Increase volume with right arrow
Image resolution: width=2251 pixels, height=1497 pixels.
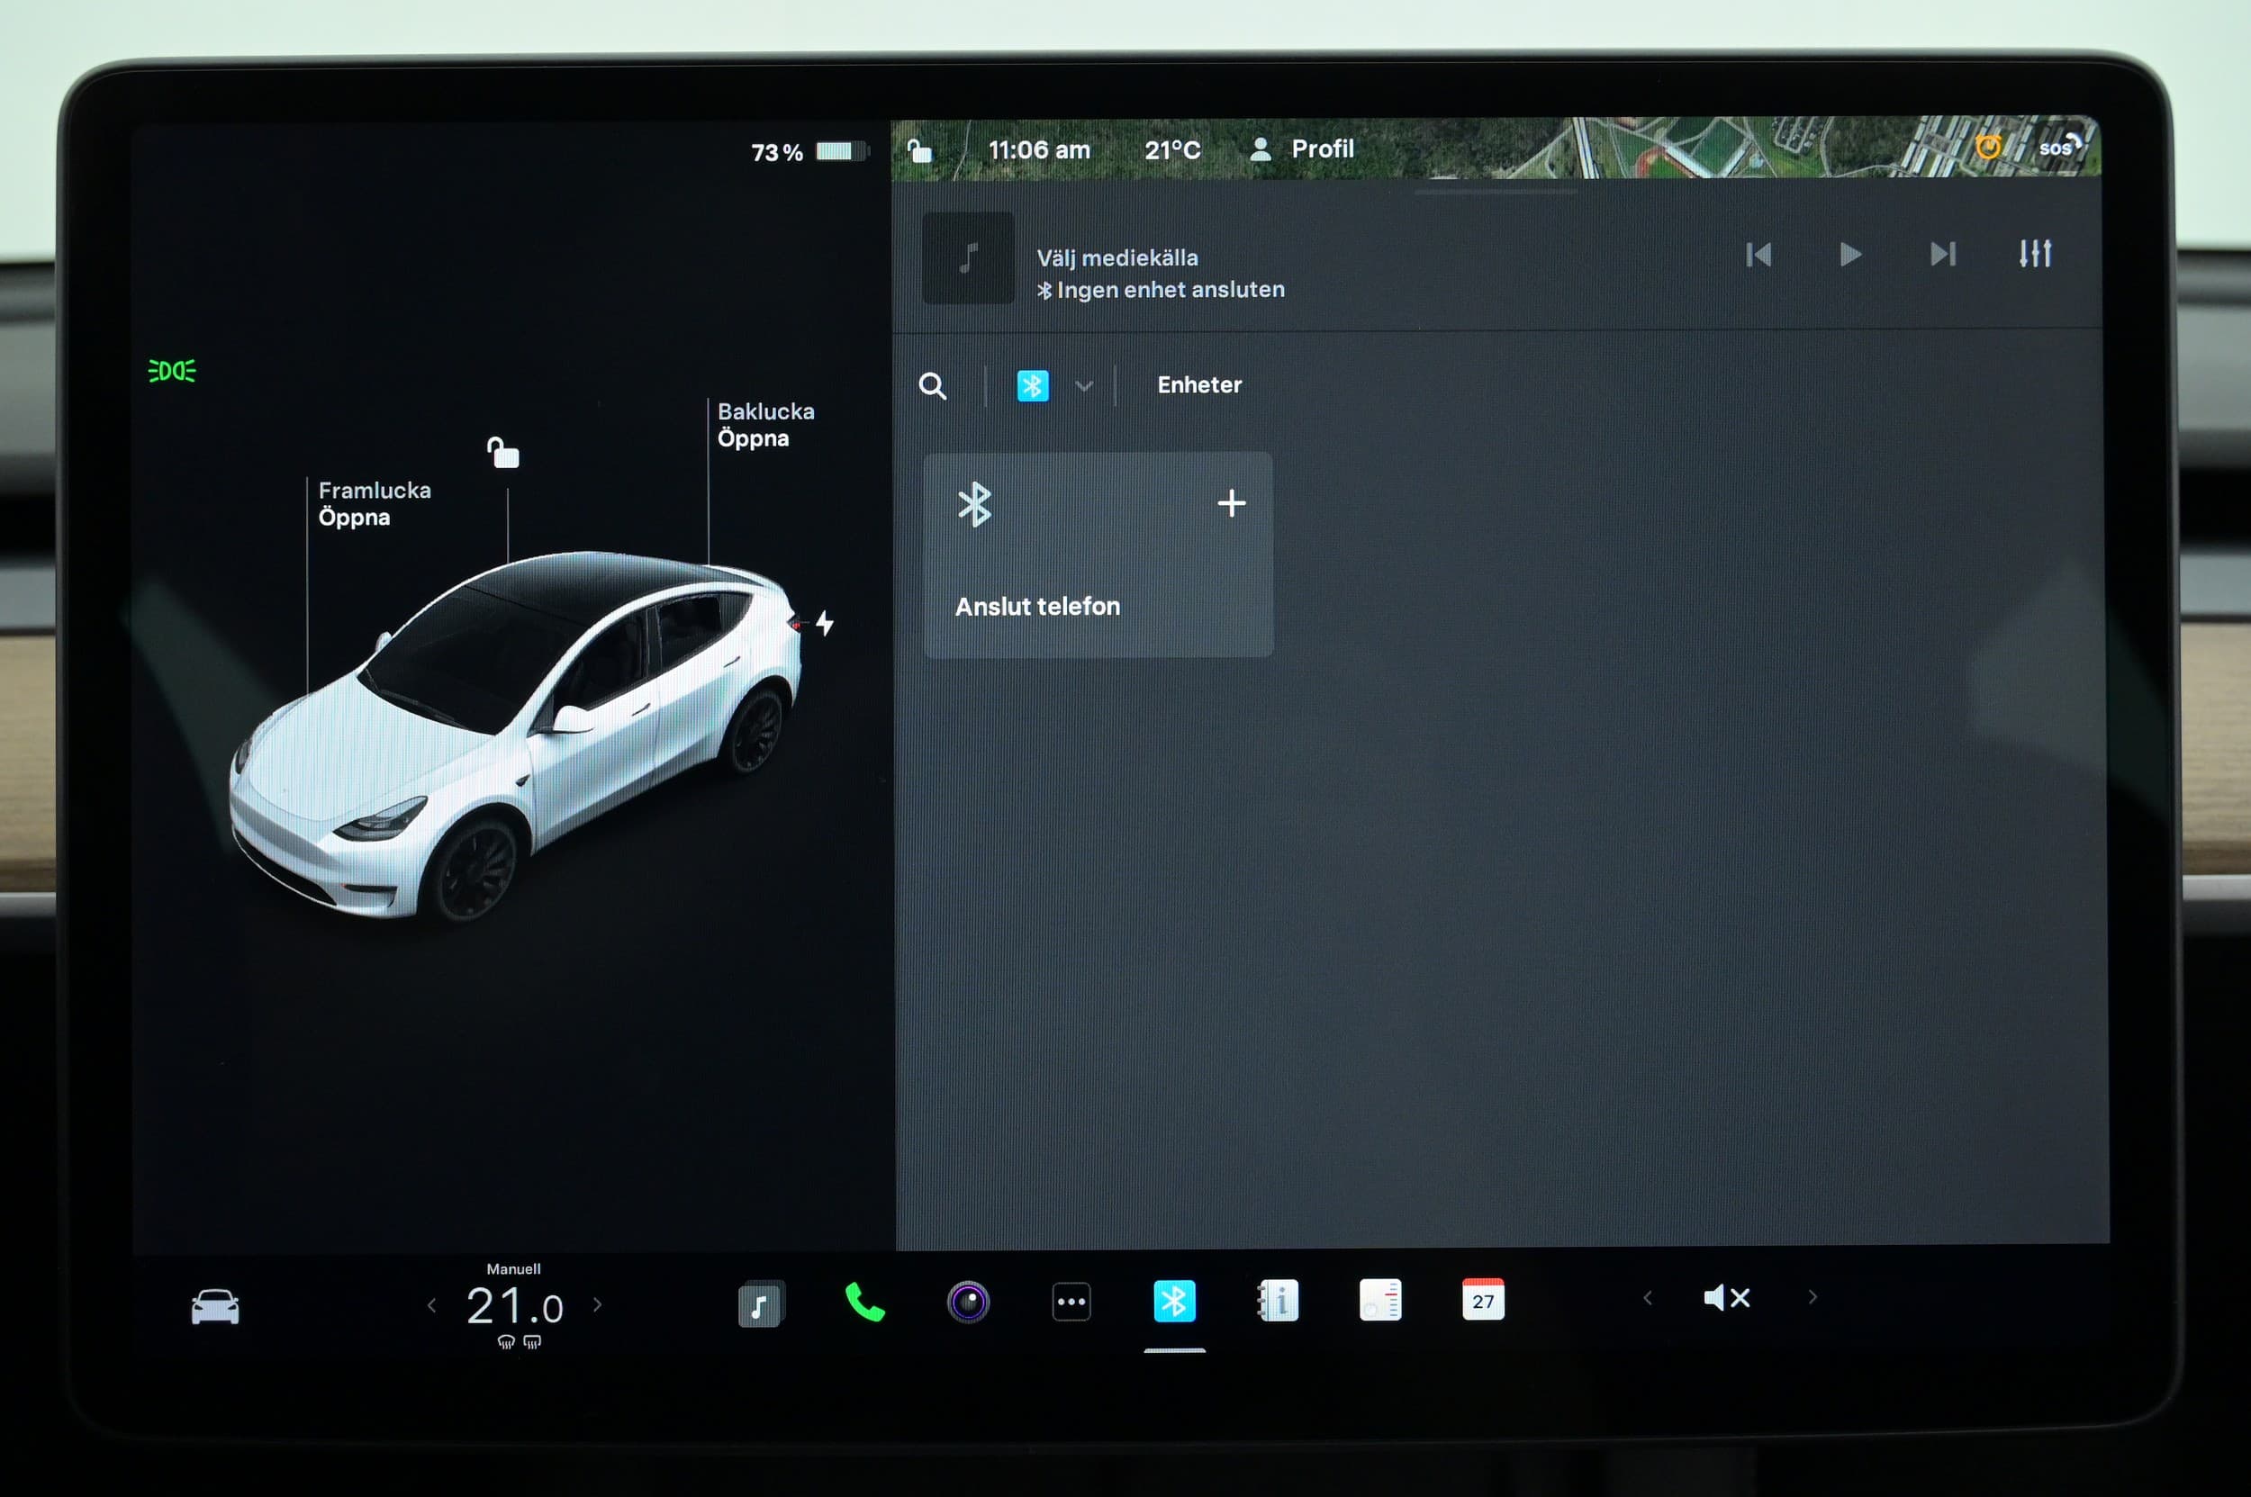click(x=1813, y=1296)
